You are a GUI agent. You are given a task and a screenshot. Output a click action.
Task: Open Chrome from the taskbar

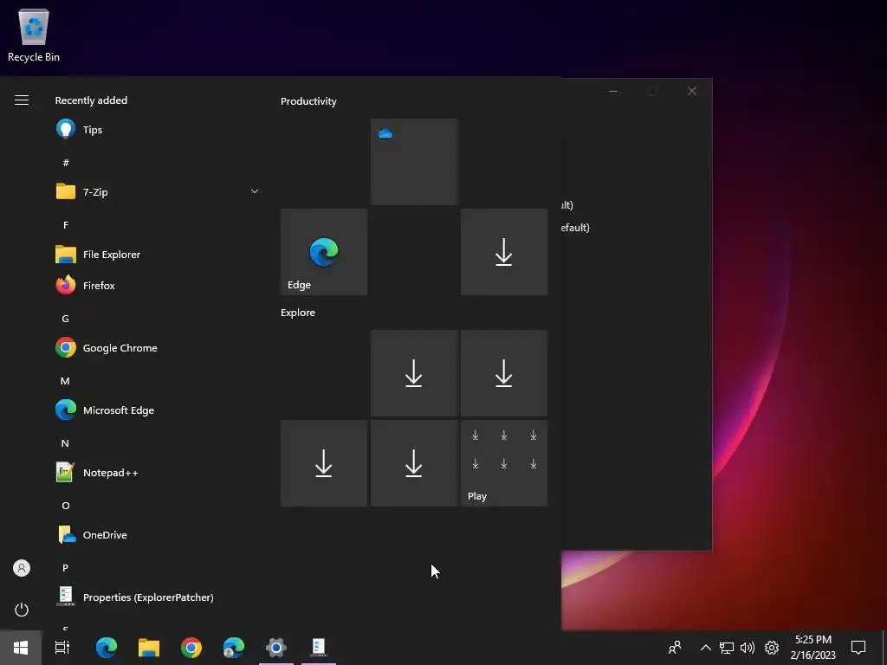(x=191, y=648)
